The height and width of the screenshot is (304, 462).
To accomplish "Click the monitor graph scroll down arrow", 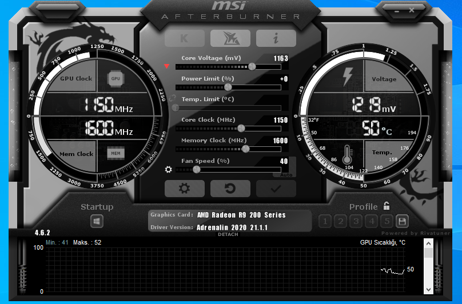I will tap(428, 290).
